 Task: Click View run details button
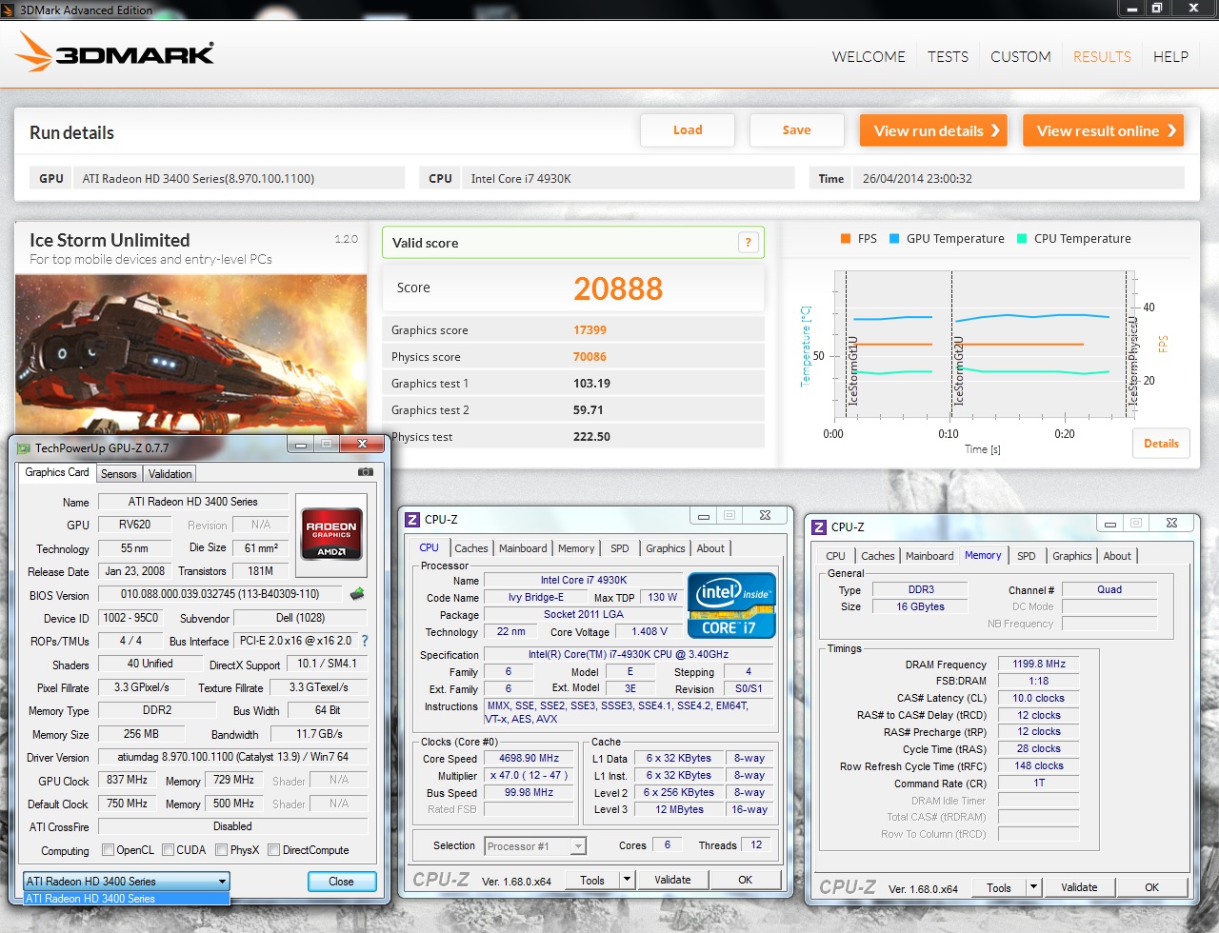click(x=935, y=130)
